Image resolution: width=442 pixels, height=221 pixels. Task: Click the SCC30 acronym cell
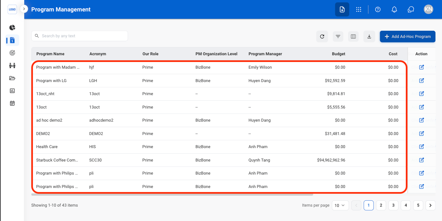96,160
